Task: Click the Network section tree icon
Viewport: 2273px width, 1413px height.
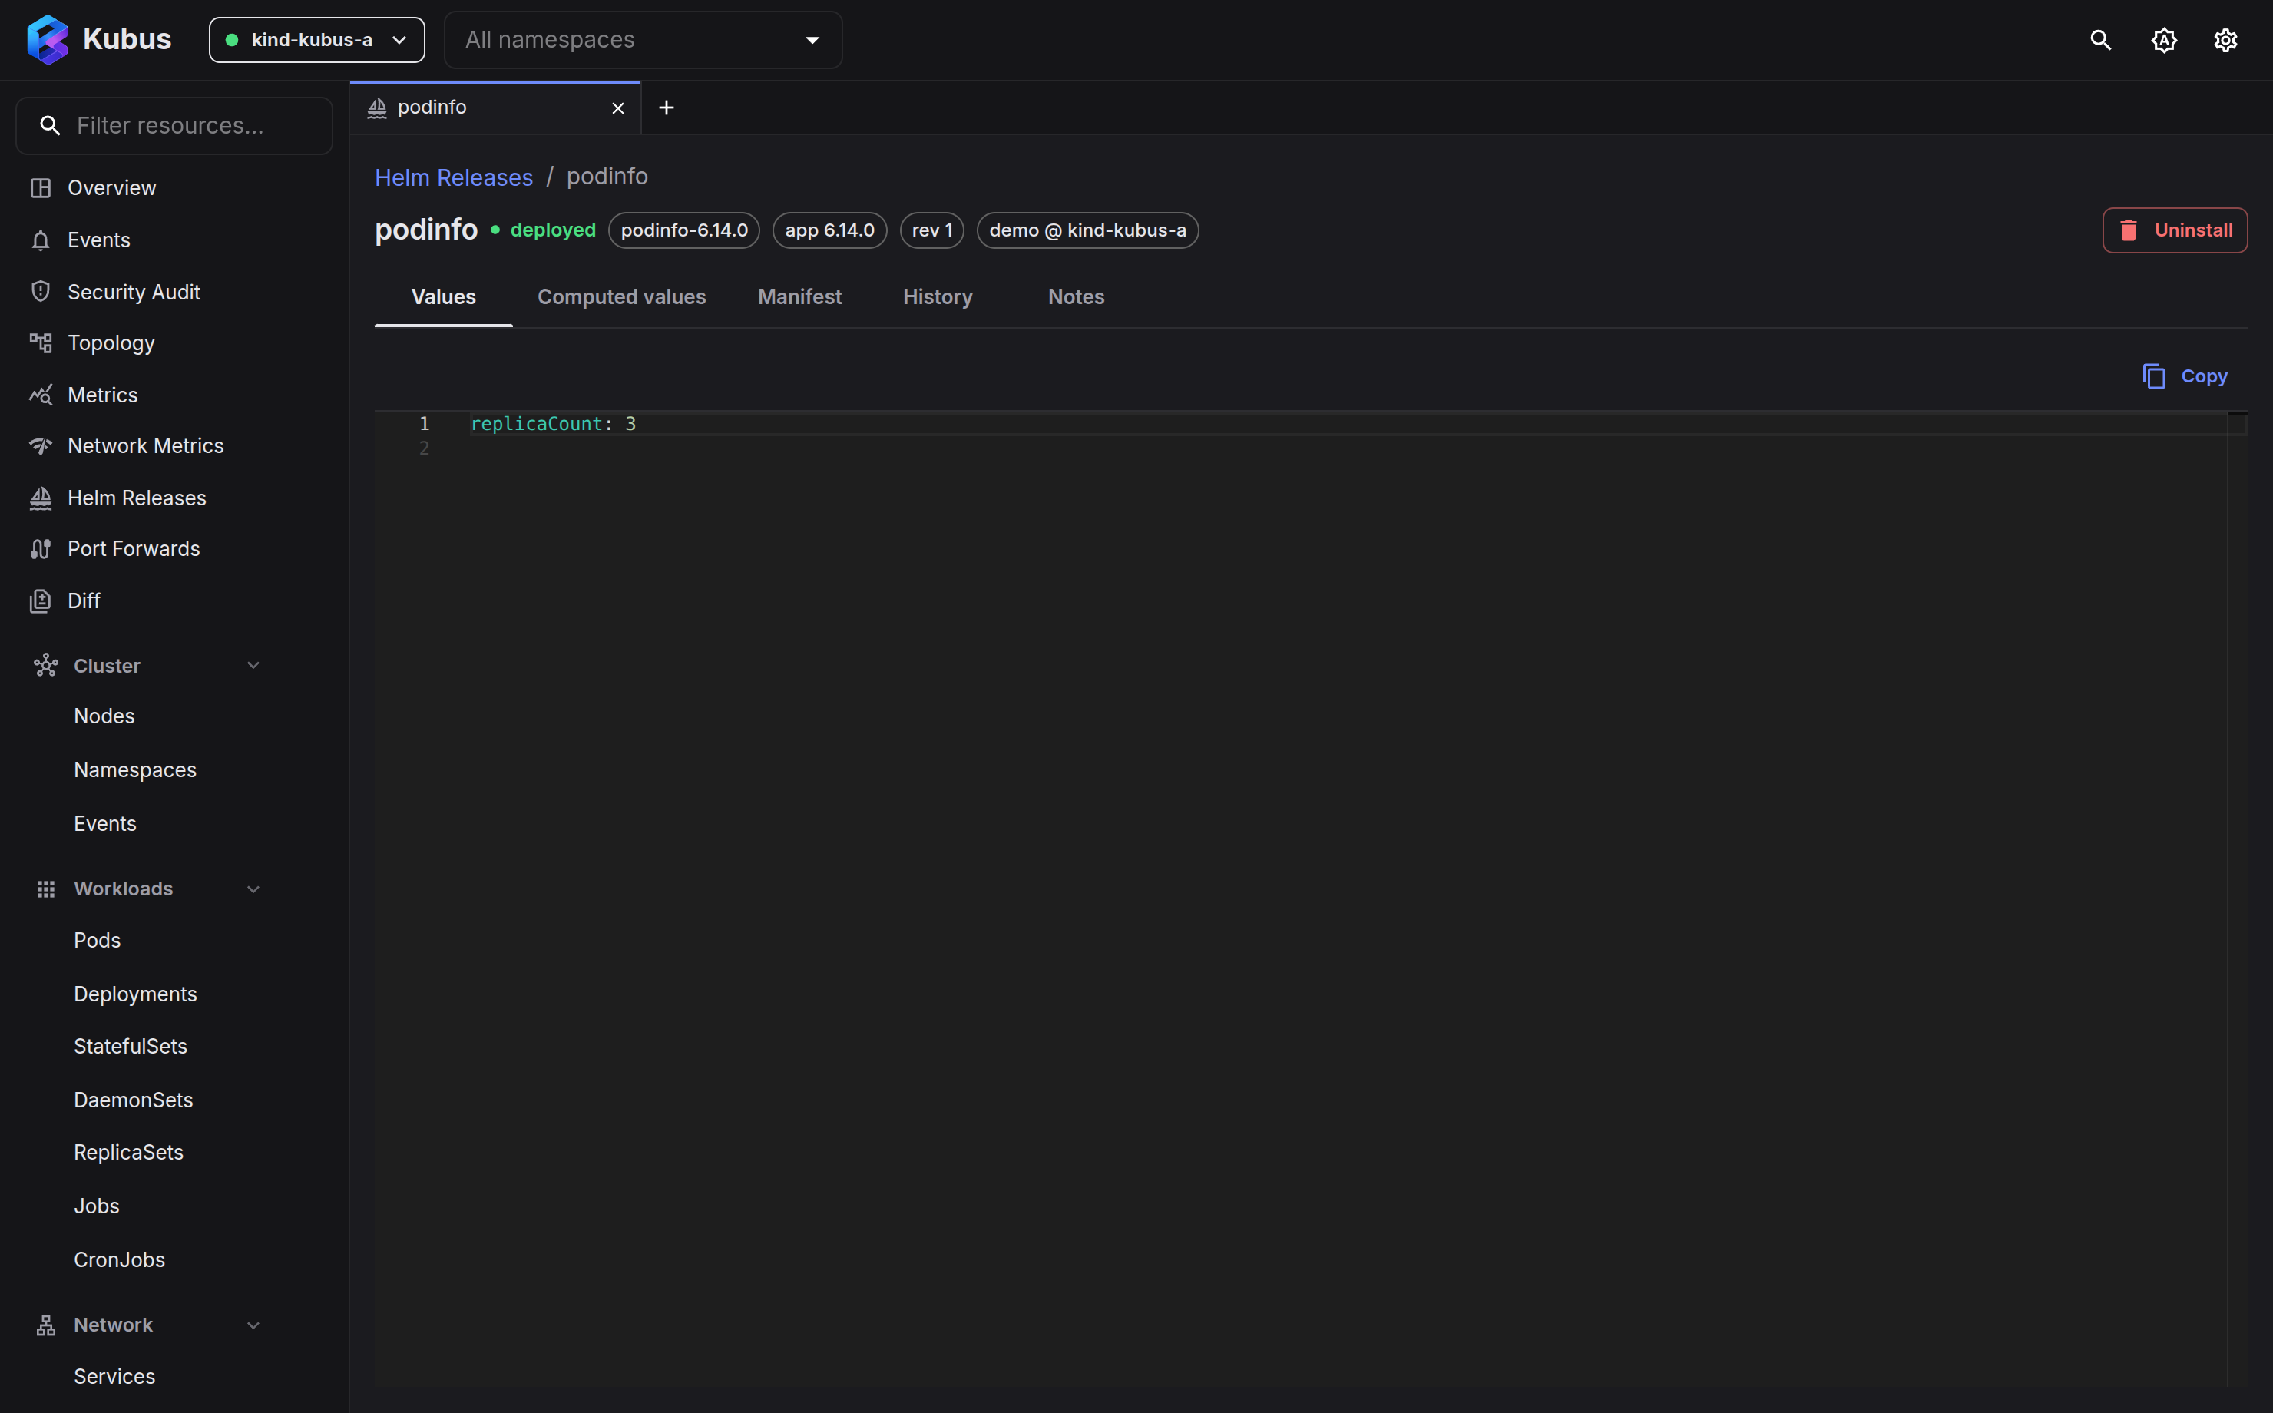Action: (46, 1324)
